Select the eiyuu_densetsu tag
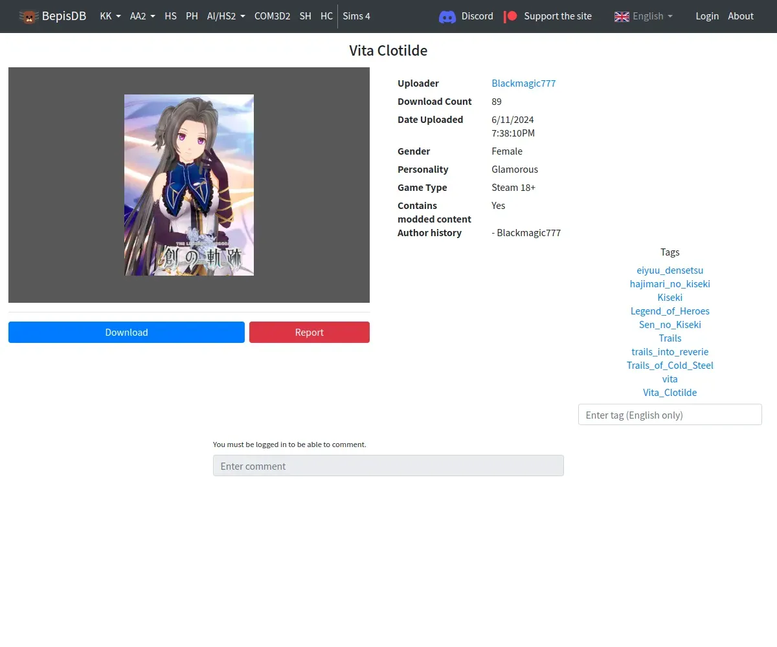This screenshot has height=647, width=777. pyautogui.click(x=670, y=270)
